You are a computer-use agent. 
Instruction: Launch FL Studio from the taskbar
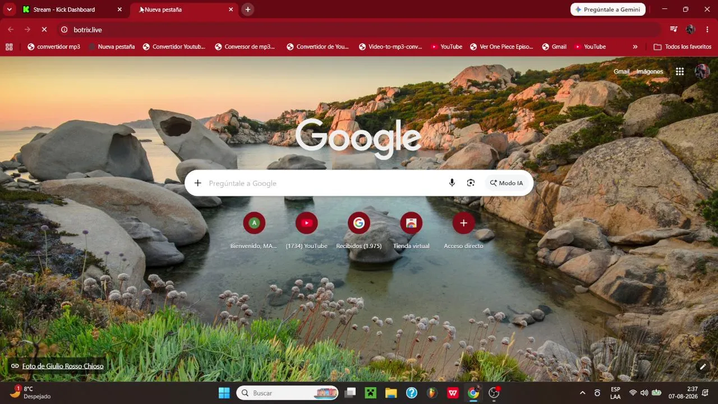[432, 393]
